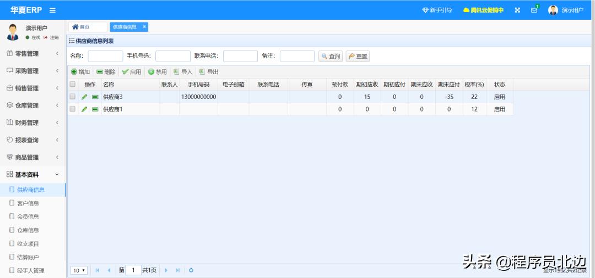Open the 新手引导 guide
Viewport: 595px width, 278px height.
[437, 10]
